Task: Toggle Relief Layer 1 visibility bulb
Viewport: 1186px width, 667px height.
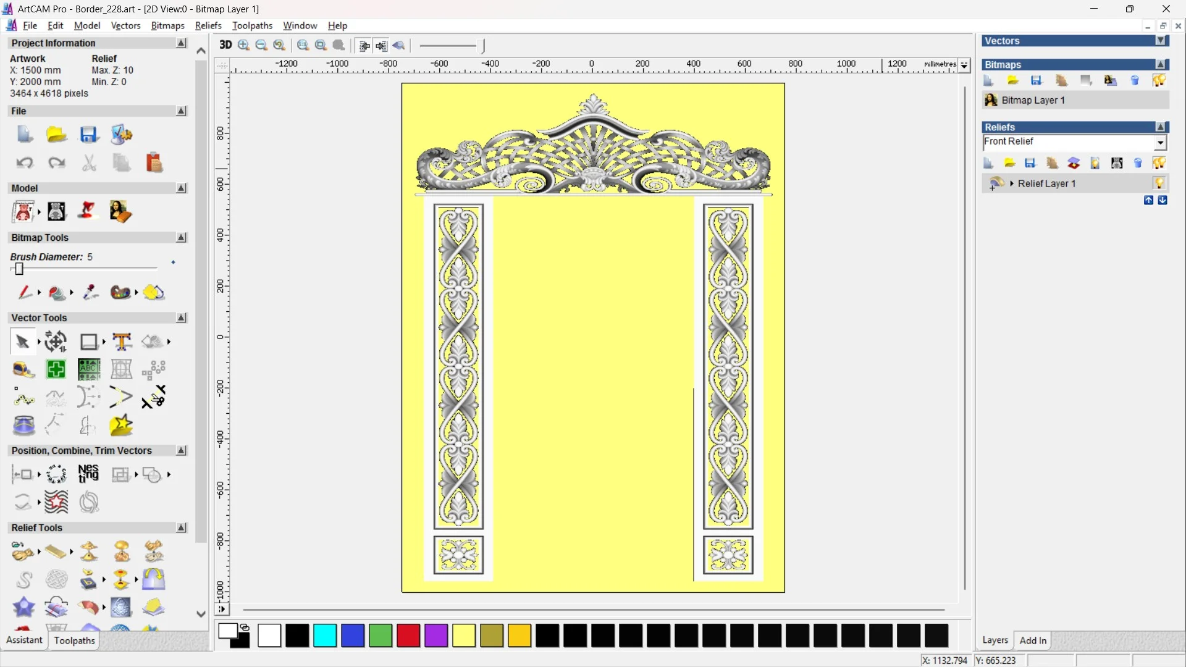Action: pyautogui.click(x=1159, y=183)
